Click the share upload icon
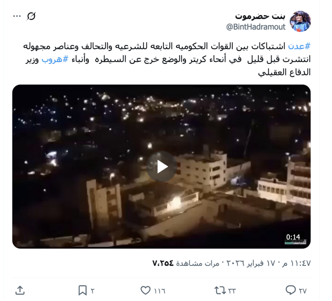 tap(20, 290)
